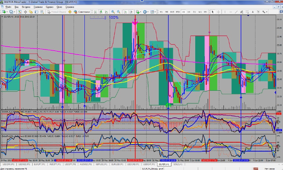Screen dimensions: 283x170
Task: Open the Сервис menu
Action: [50, 7]
